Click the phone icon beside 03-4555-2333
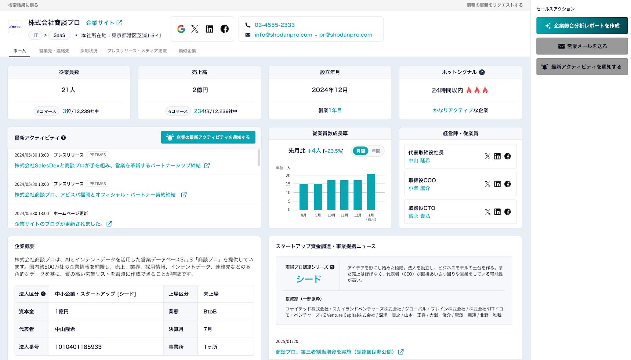 [x=248, y=25]
